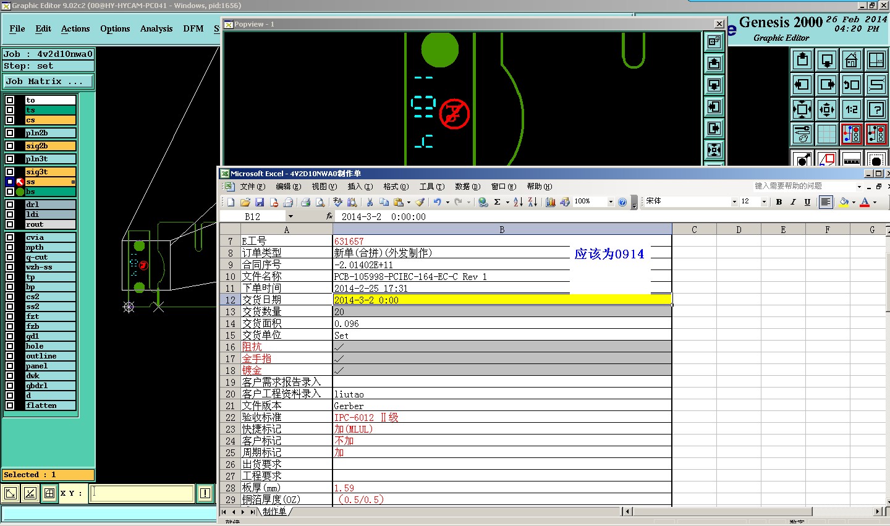
Task: Click the 1:2 zoom ratio icon
Action: [x=852, y=109]
